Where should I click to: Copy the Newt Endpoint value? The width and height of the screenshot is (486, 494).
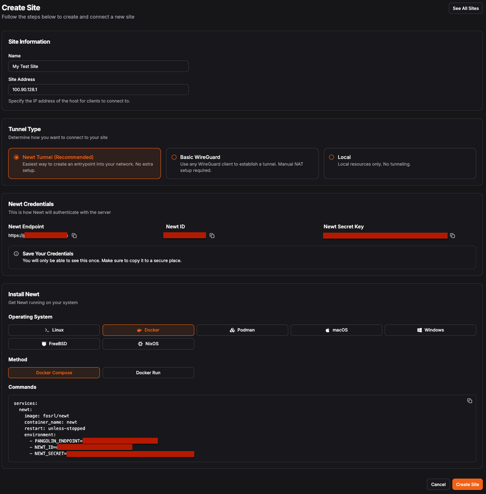[74, 236]
